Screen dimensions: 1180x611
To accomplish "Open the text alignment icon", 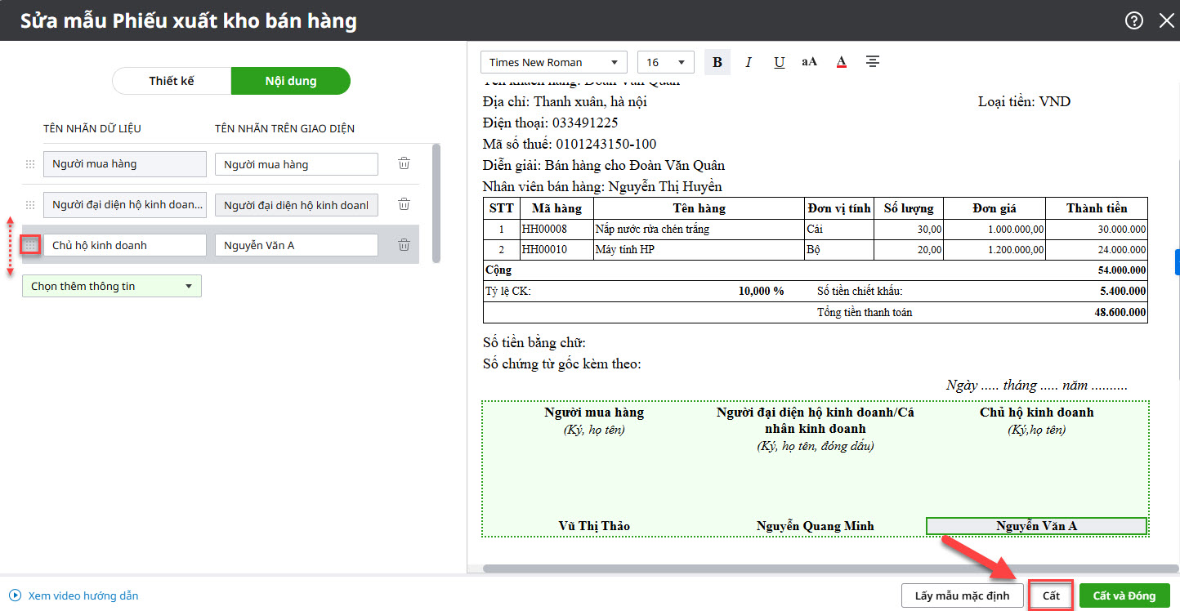I will 873,62.
